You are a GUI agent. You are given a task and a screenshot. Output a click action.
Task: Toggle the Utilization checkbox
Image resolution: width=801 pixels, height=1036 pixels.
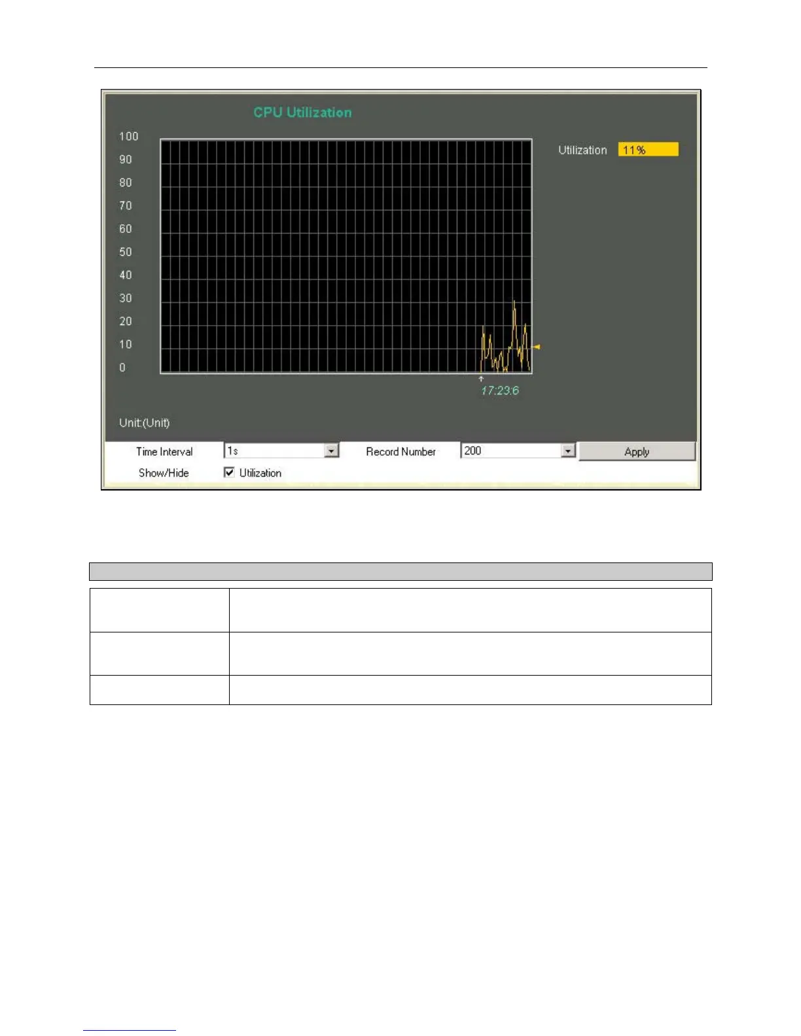pyautogui.click(x=229, y=472)
